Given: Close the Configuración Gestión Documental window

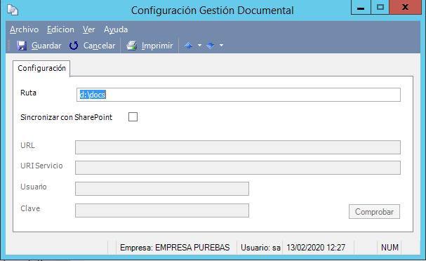Looking at the screenshot, I should pos(405,7).
